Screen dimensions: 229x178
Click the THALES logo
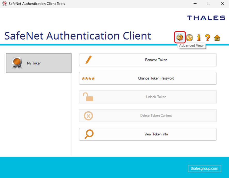coord(206,18)
